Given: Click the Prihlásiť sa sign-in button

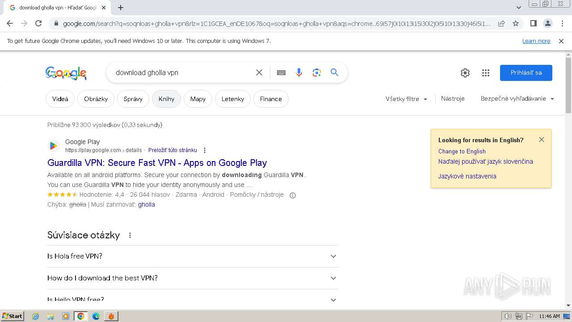Looking at the screenshot, I should (526, 73).
